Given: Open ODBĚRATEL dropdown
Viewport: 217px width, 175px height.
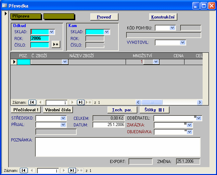Looking at the screenshot, I should click(199, 118).
